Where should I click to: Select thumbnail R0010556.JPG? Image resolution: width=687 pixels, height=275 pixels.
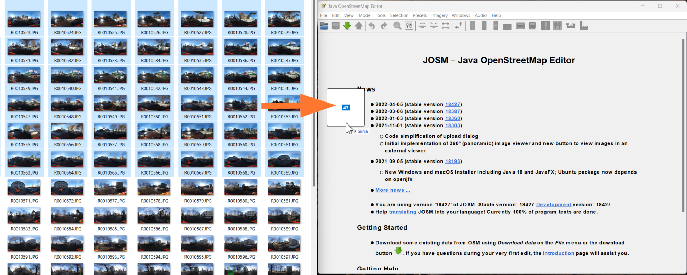[67, 131]
